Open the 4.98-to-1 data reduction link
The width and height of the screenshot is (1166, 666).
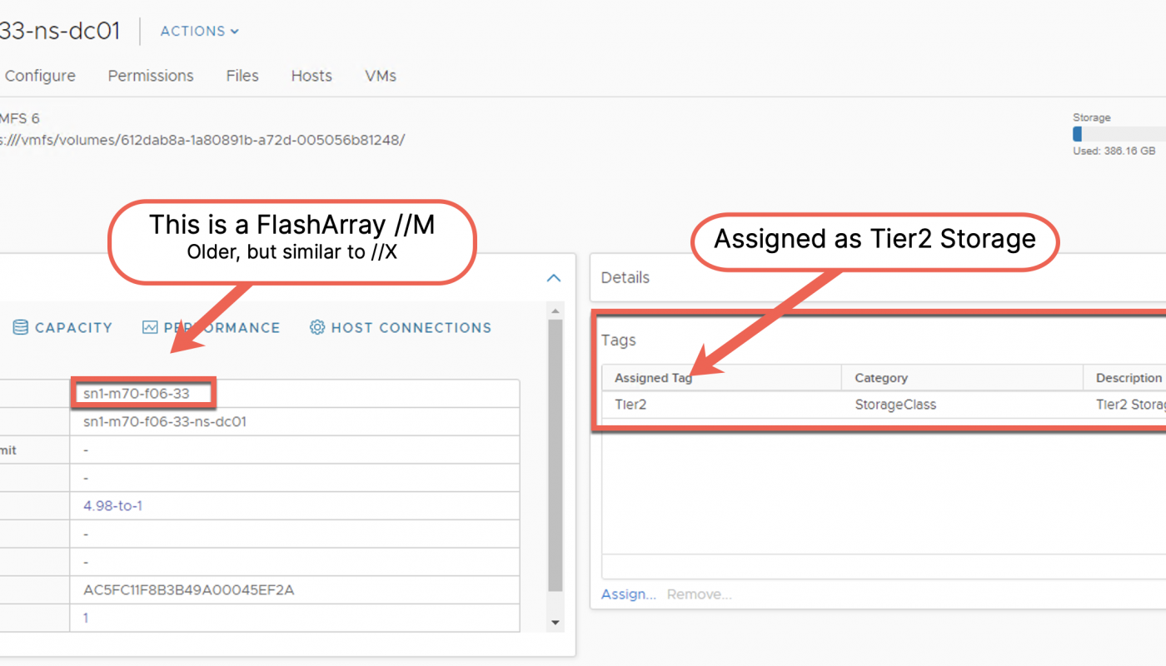coord(112,505)
